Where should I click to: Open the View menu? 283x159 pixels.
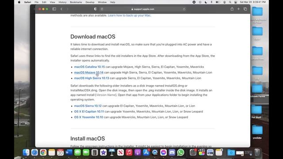(52, 2)
